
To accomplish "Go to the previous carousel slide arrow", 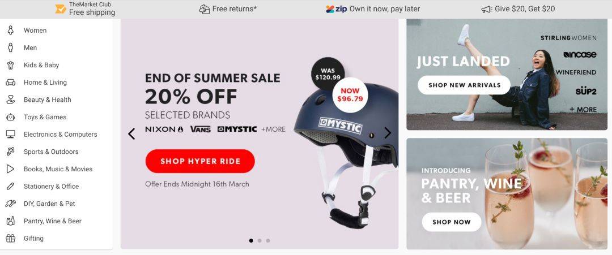I will pos(131,133).
